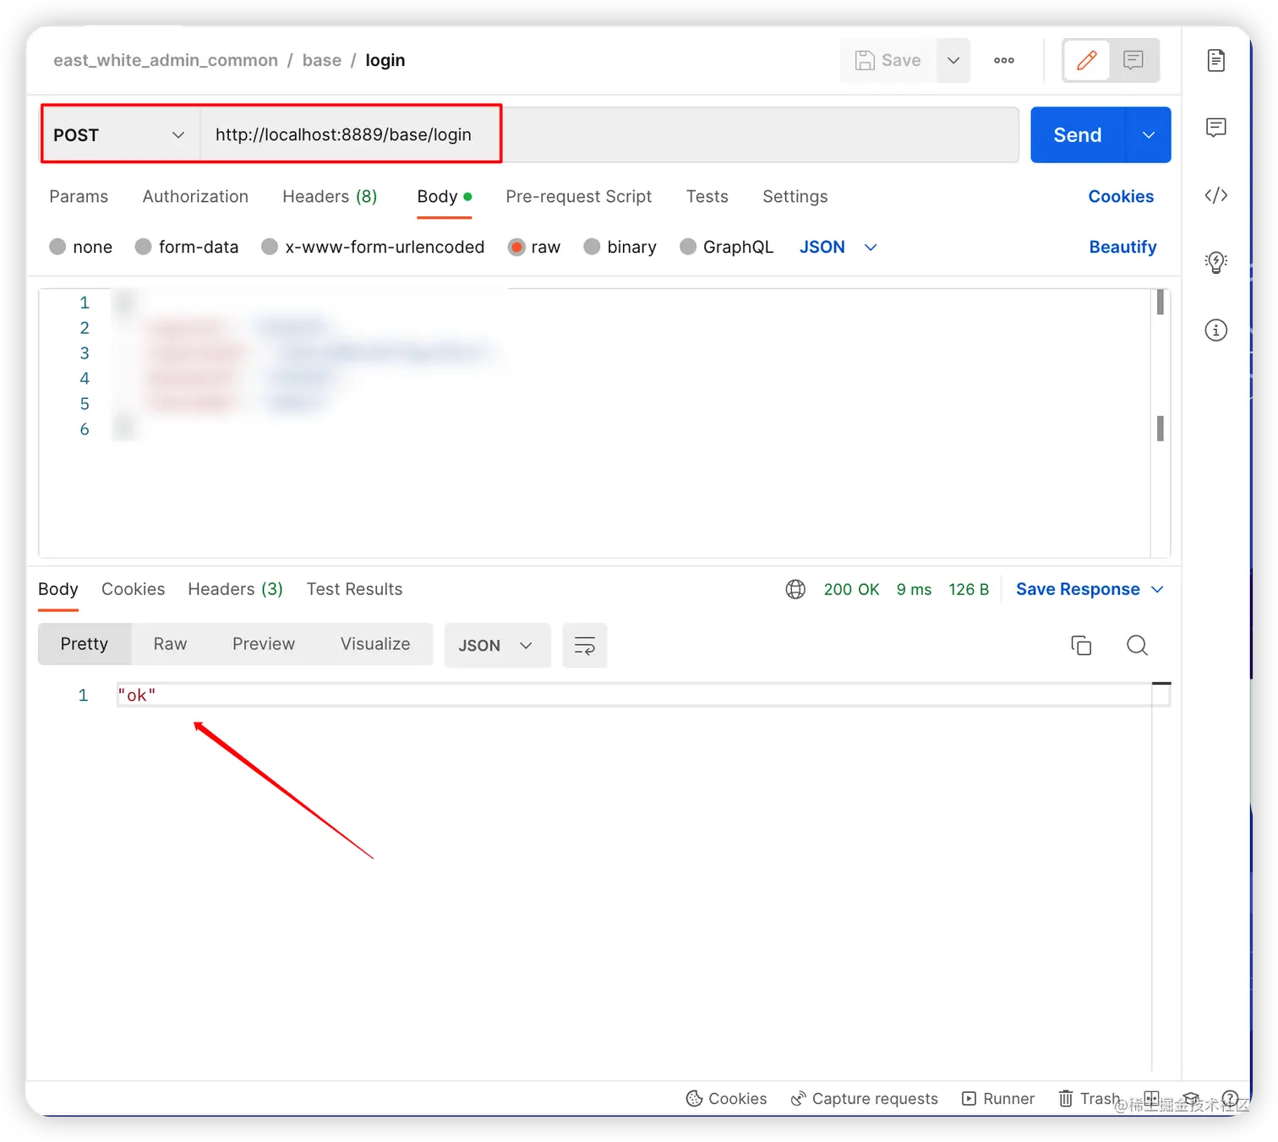The image size is (1278, 1142).
Task: Open the response JSON format dropdown
Action: pos(497,646)
